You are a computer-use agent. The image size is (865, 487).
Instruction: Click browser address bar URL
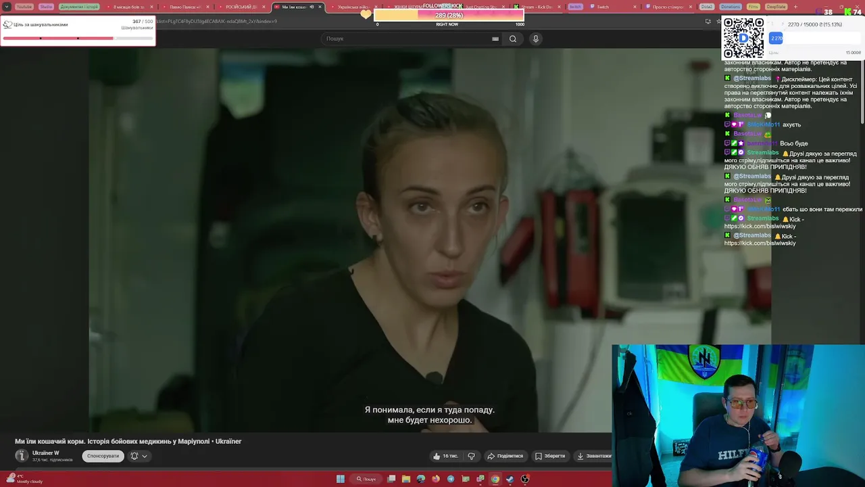point(216,21)
